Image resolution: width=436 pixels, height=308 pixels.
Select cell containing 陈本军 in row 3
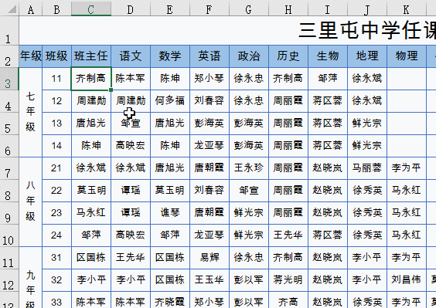(131, 79)
